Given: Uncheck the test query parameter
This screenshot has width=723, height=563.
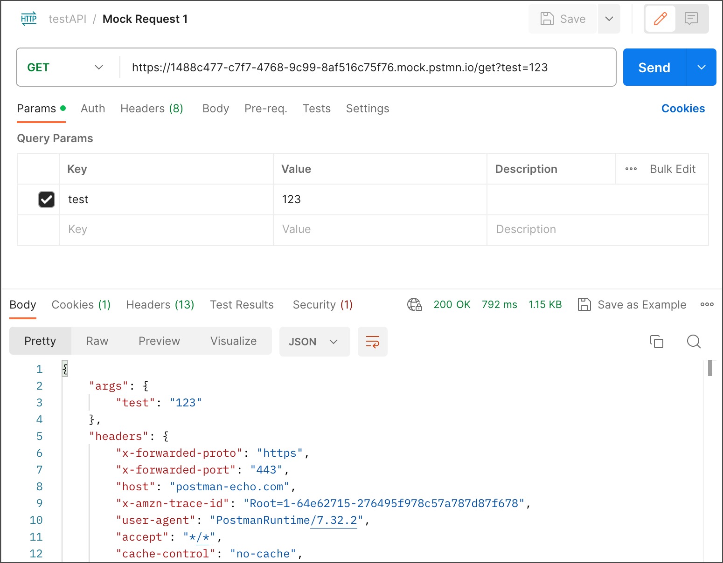Looking at the screenshot, I should pyautogui.click(x=47, y=199).
